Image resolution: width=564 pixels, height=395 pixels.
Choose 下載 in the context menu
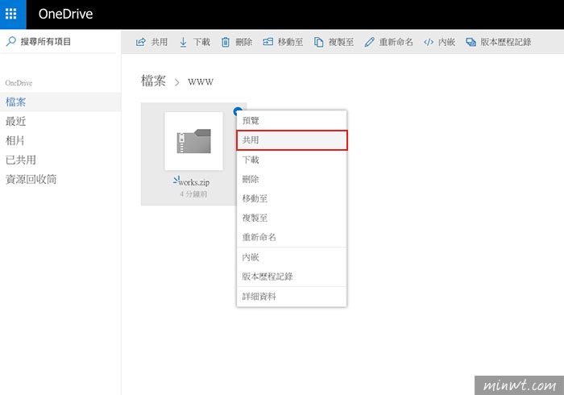coord(292,160)
